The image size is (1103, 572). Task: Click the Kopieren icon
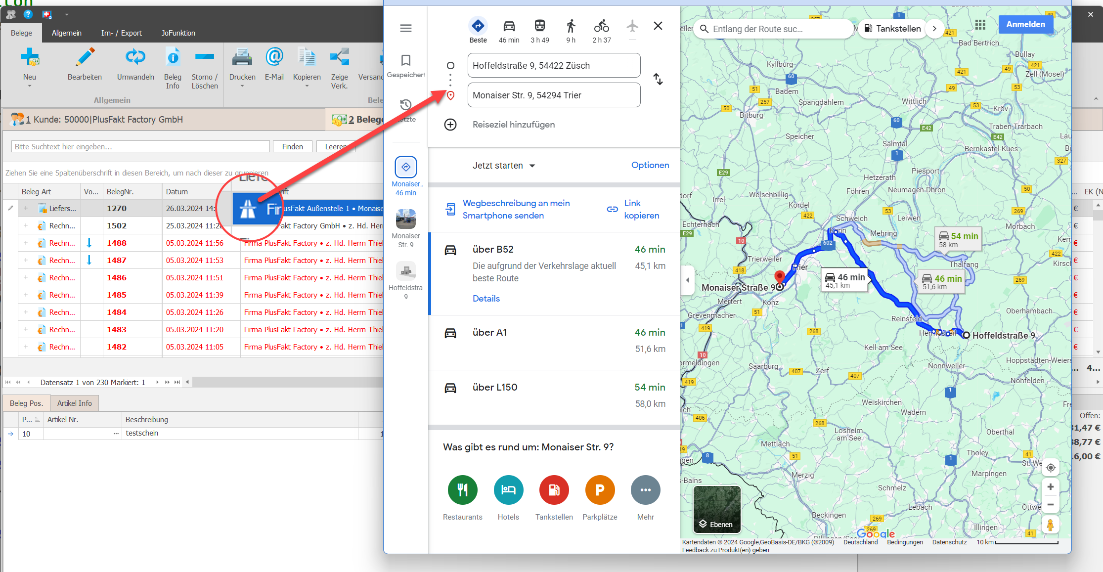[x=307, y=58]
